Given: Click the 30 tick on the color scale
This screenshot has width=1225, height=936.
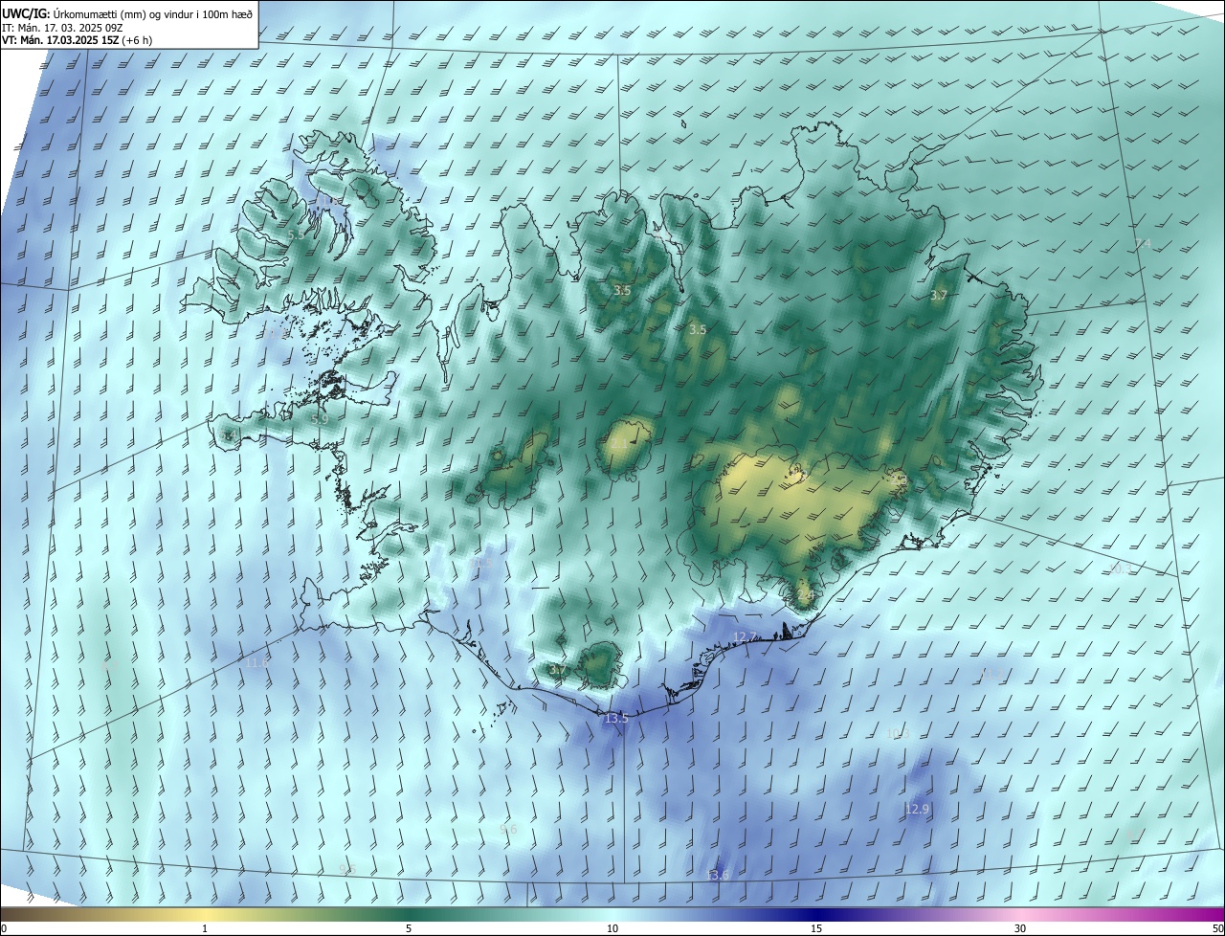Looking at the screenshot, I should coord(1020,928).
